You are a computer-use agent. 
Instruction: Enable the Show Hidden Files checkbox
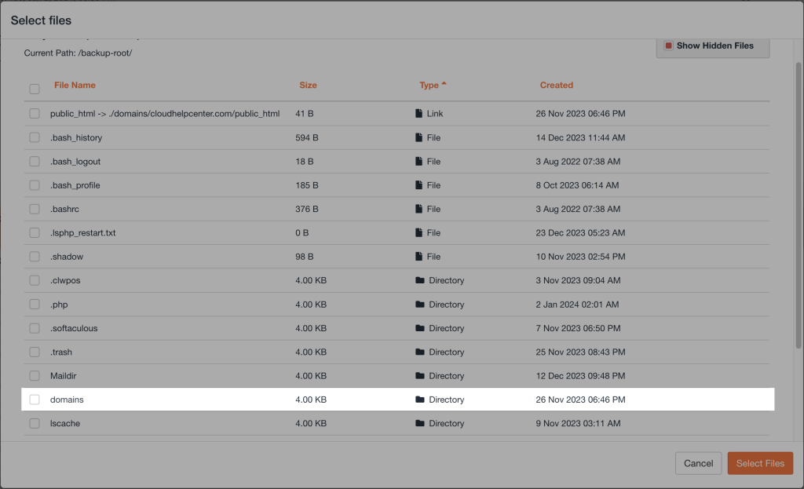[669, 46]
